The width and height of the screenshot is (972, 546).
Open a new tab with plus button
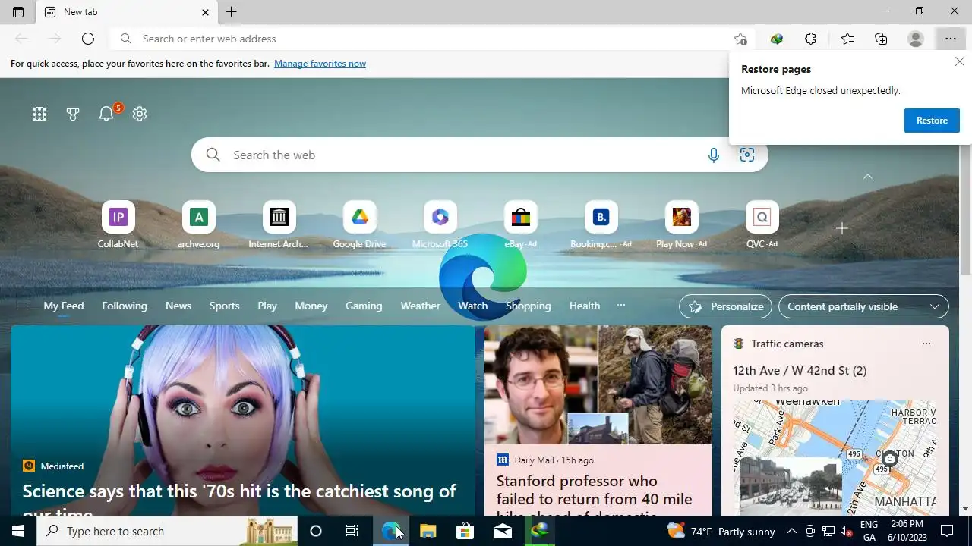[x=232, y=12]
